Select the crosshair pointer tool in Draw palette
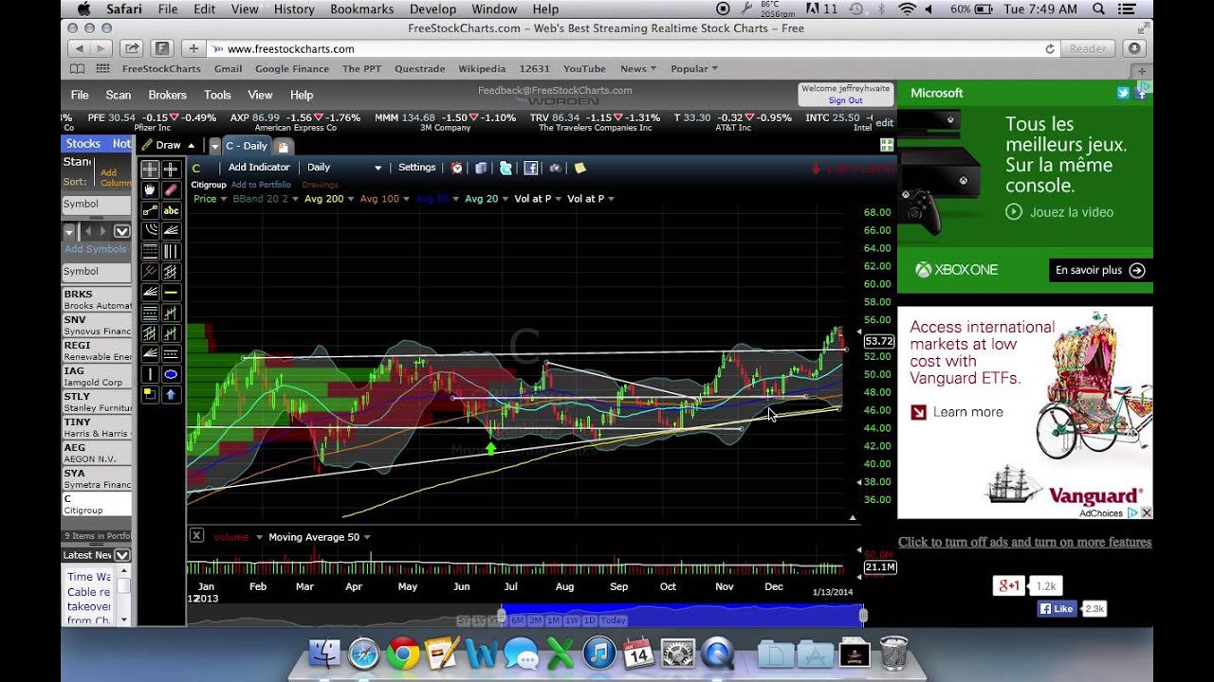 (151, 170)
